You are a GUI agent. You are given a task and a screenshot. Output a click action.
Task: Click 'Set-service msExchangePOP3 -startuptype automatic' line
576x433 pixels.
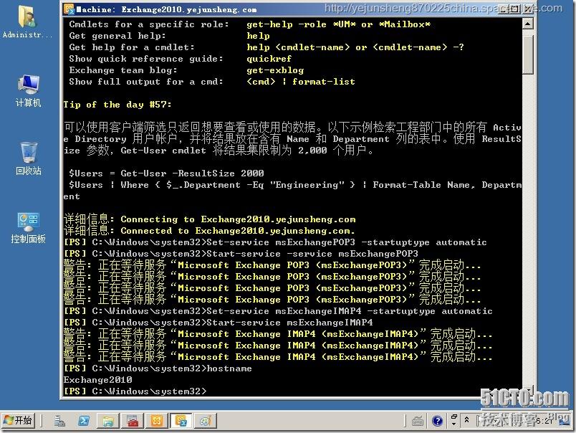point(347,242)
